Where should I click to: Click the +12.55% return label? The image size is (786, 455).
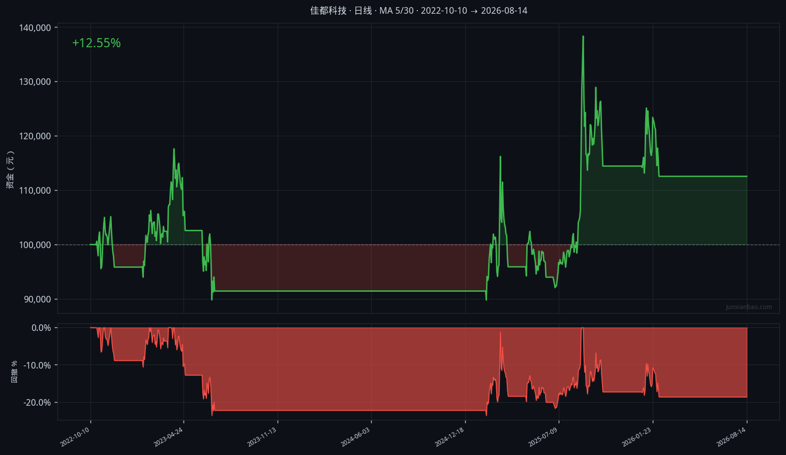point(97,43)
